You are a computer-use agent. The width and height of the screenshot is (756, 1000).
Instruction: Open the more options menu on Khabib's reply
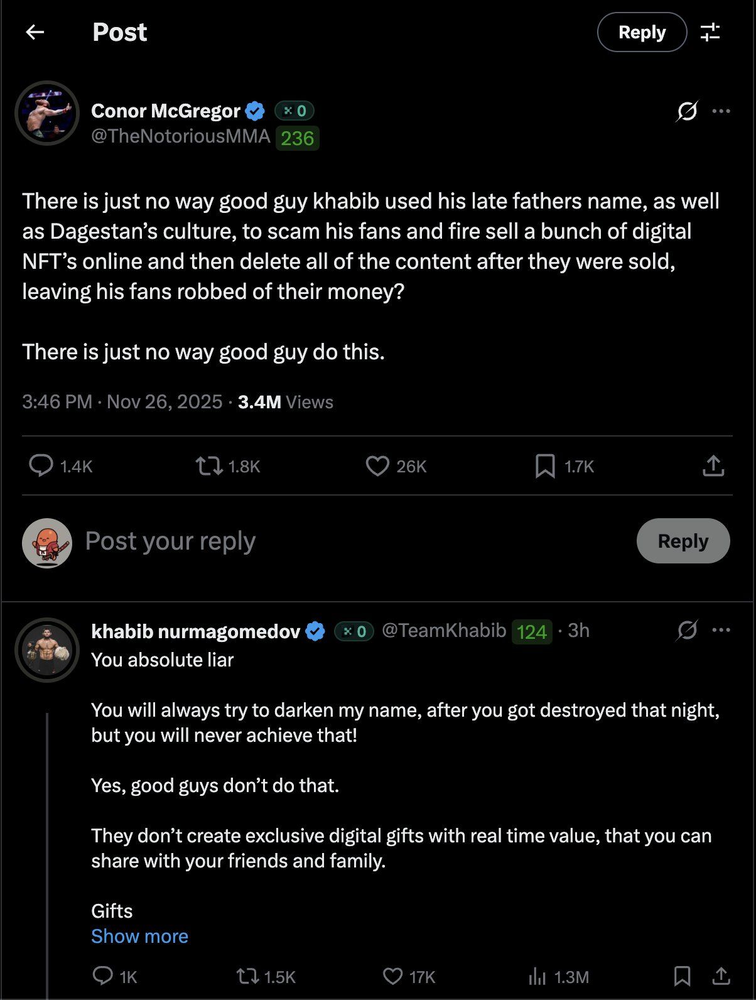722,630
